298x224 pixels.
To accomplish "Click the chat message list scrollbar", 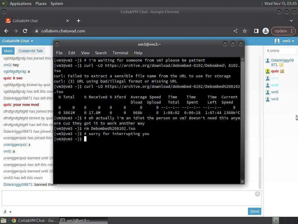I will click(260, 173).
